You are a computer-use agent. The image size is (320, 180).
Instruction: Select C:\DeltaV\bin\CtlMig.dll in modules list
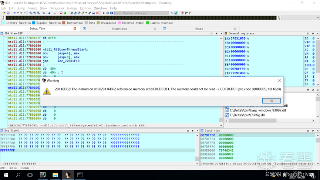click(x=247, y=115)
